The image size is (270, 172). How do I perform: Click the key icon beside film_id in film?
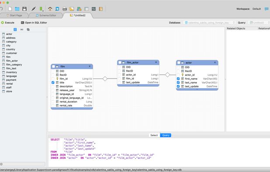[57, 79]
